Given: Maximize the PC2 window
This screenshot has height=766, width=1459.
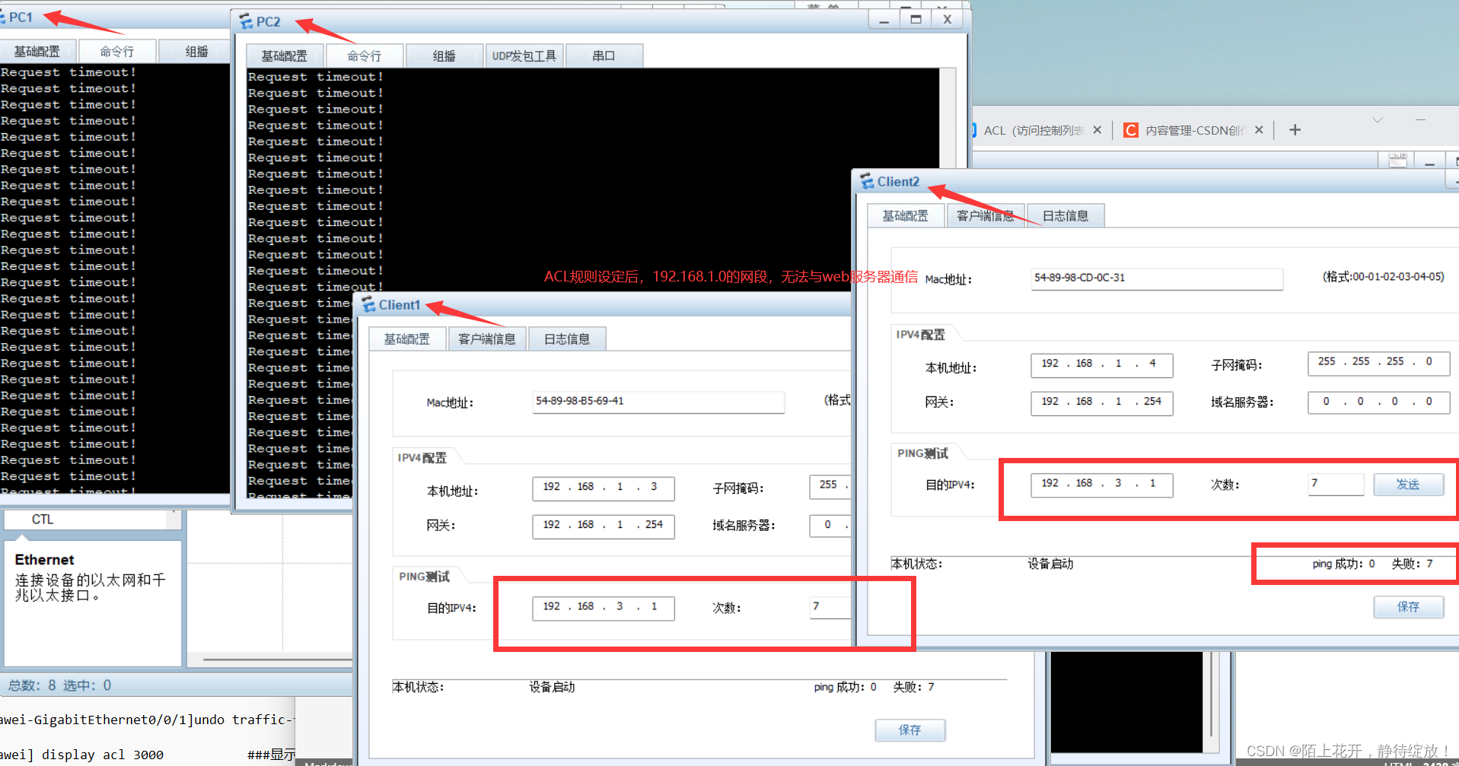Looking at the screenshot, I should point(916,20).
